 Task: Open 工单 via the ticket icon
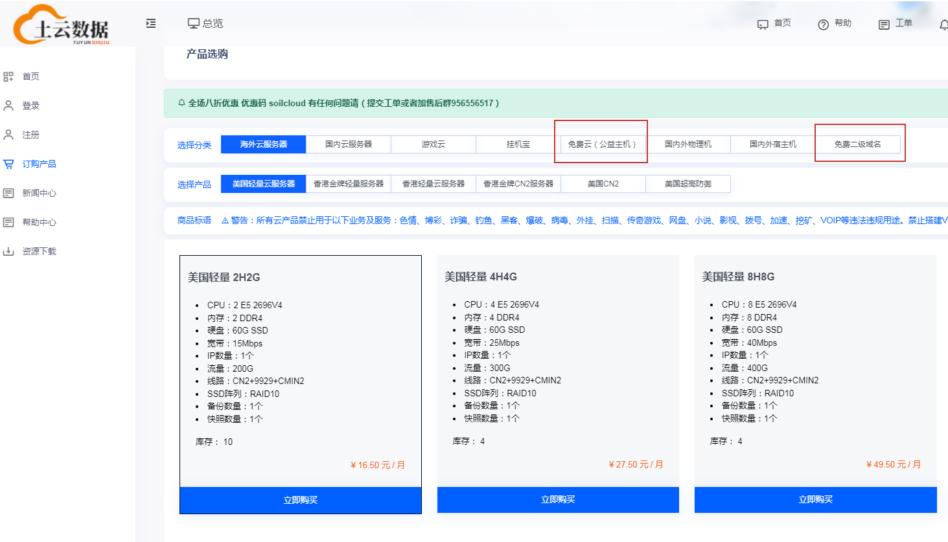[883, 23]
